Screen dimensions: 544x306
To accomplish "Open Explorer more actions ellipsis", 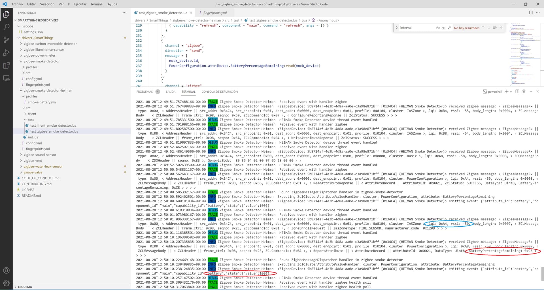I will pos(125,13).
